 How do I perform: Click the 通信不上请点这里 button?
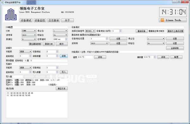tap(175, 31)
